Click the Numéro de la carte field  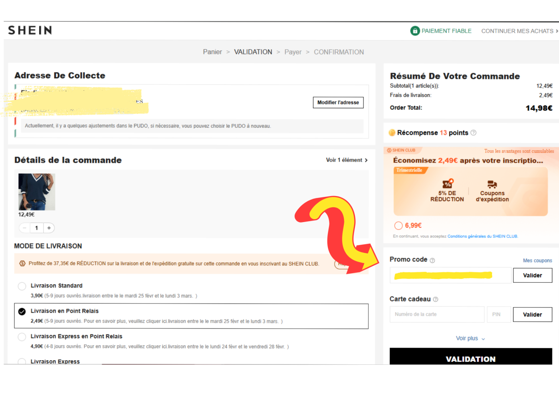click(437, 314)
